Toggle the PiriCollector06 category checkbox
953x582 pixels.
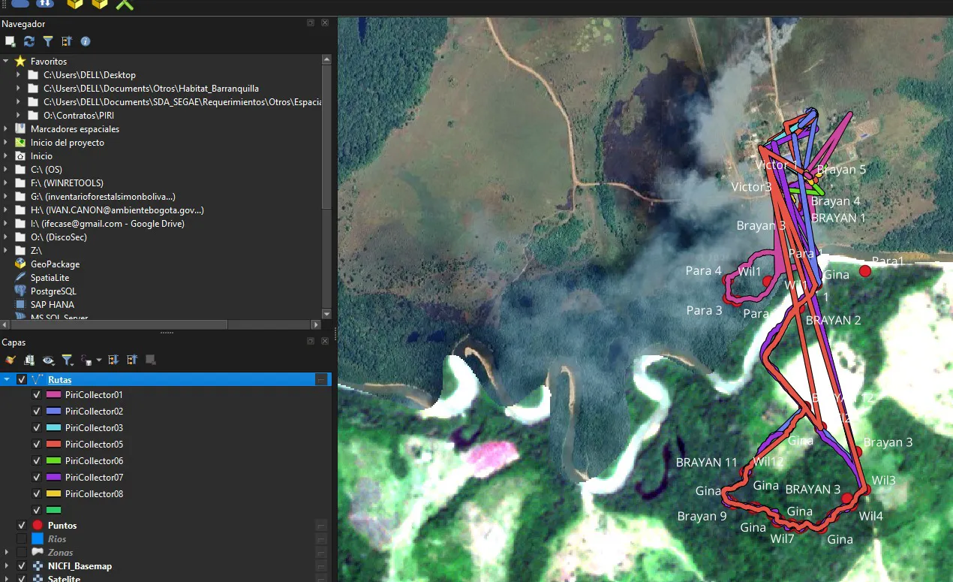coord(37,461)
